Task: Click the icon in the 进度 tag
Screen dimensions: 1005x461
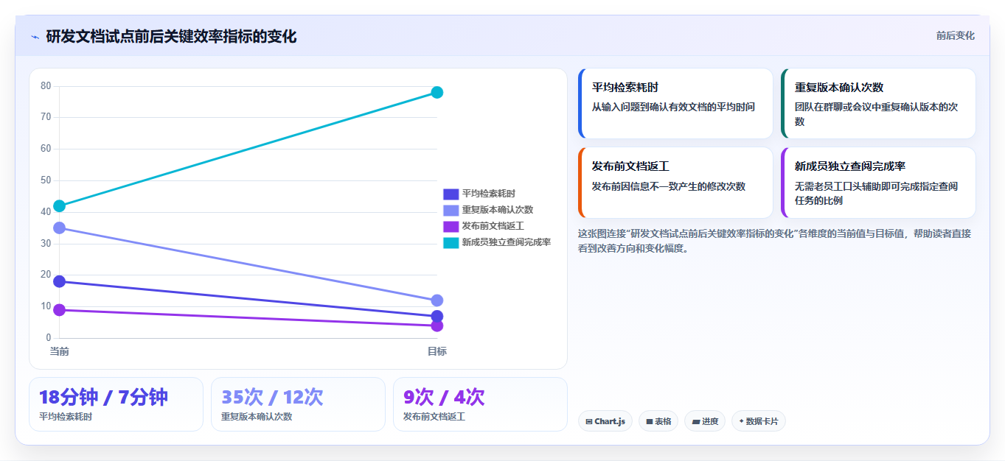Action: (x=696, y=422)
